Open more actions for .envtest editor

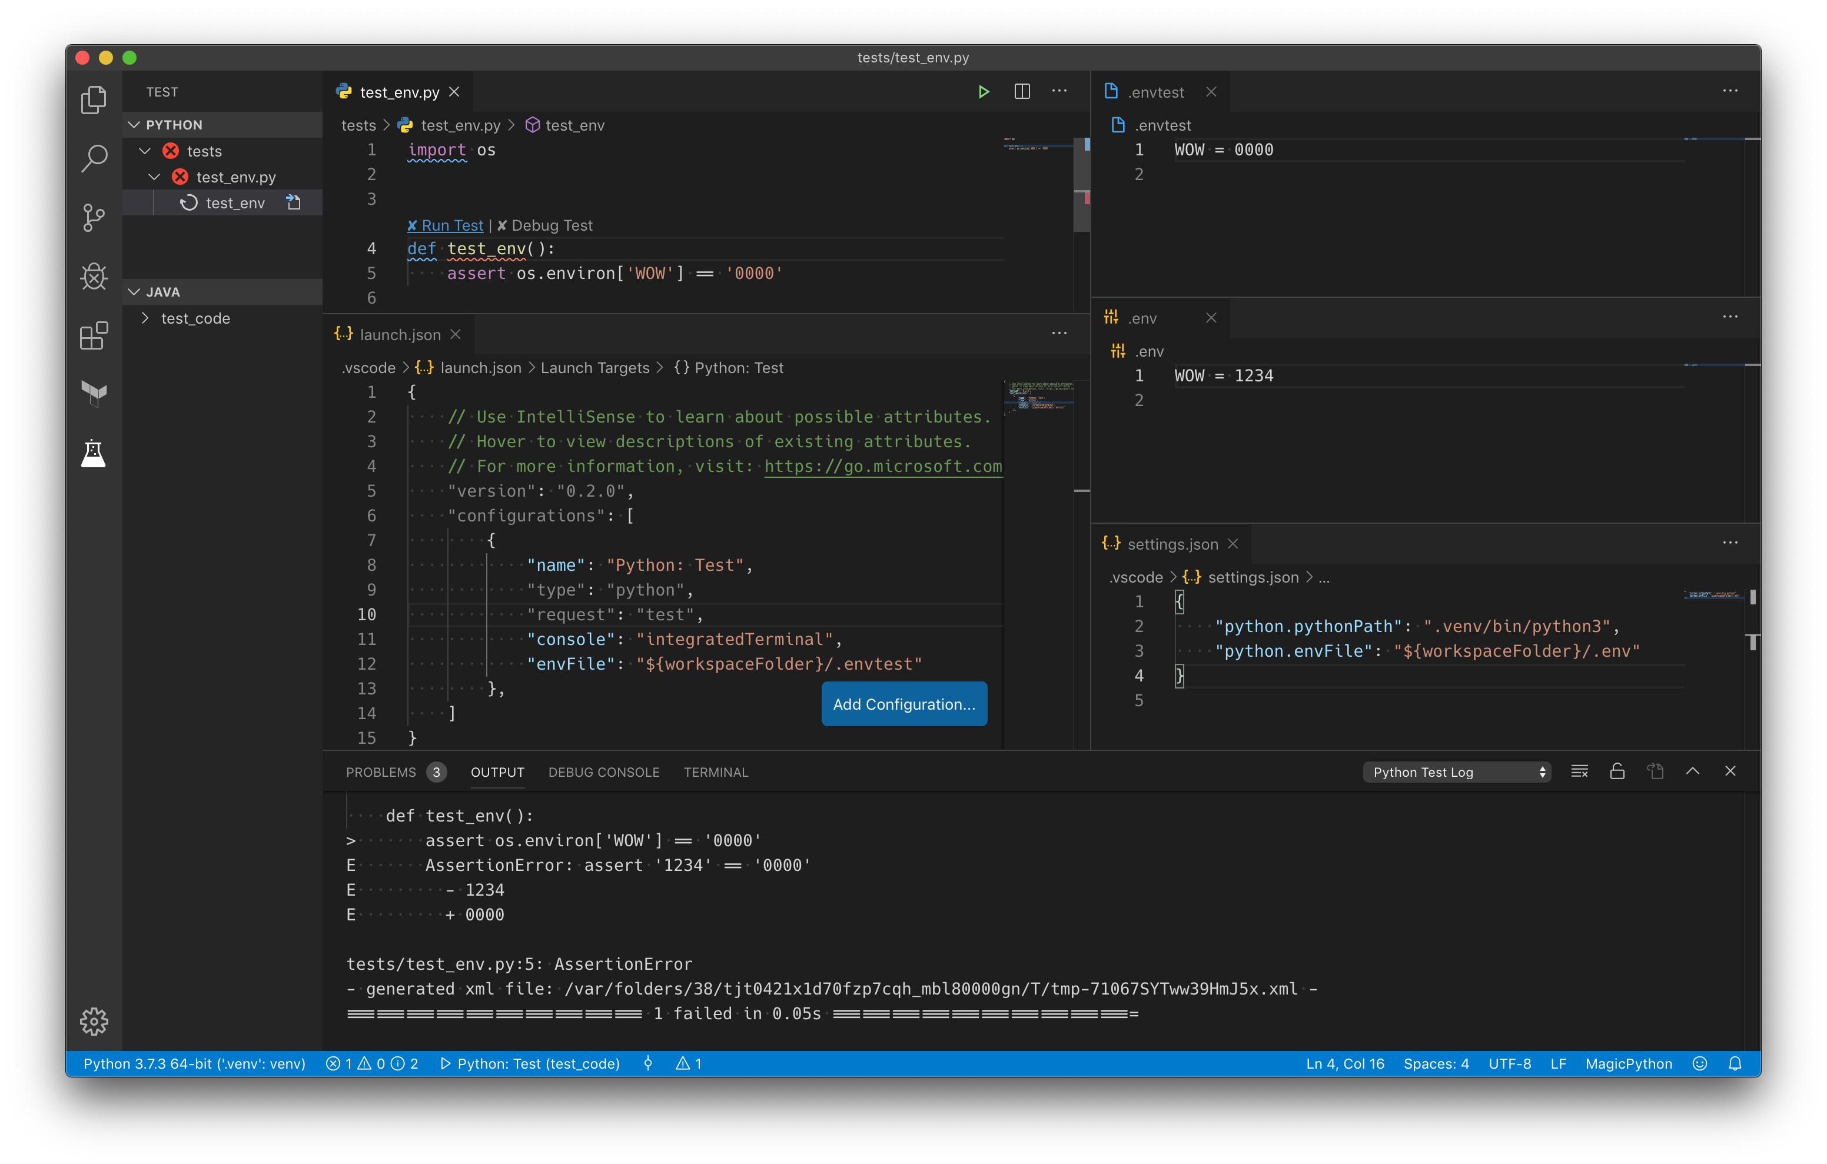(x=1730, y=91)
